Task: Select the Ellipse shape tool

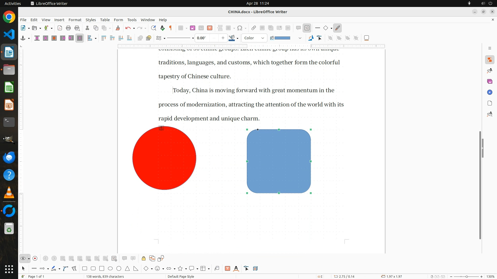Action: pos(110,269)
